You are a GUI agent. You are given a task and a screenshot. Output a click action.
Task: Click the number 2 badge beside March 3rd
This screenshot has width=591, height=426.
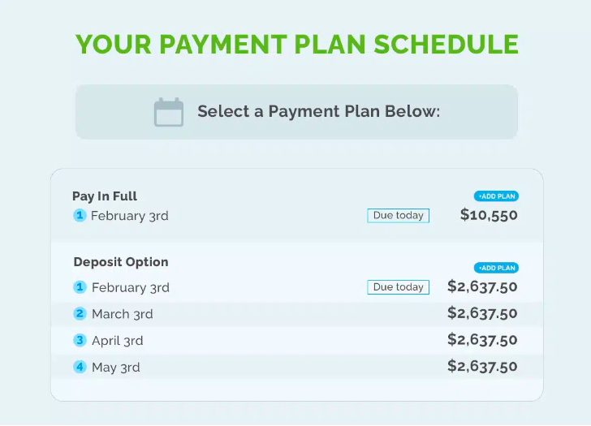(x=80, y=314)
